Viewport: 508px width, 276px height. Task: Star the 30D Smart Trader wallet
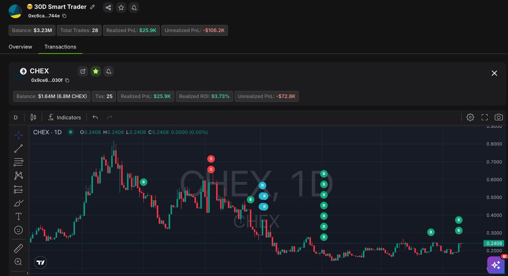(121, 7)
